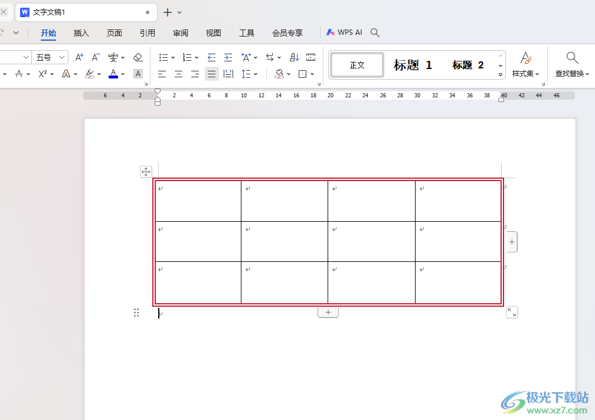
Task: Sort content with A-Z icon
Action: pyautogui.click(x=295, y=57)
